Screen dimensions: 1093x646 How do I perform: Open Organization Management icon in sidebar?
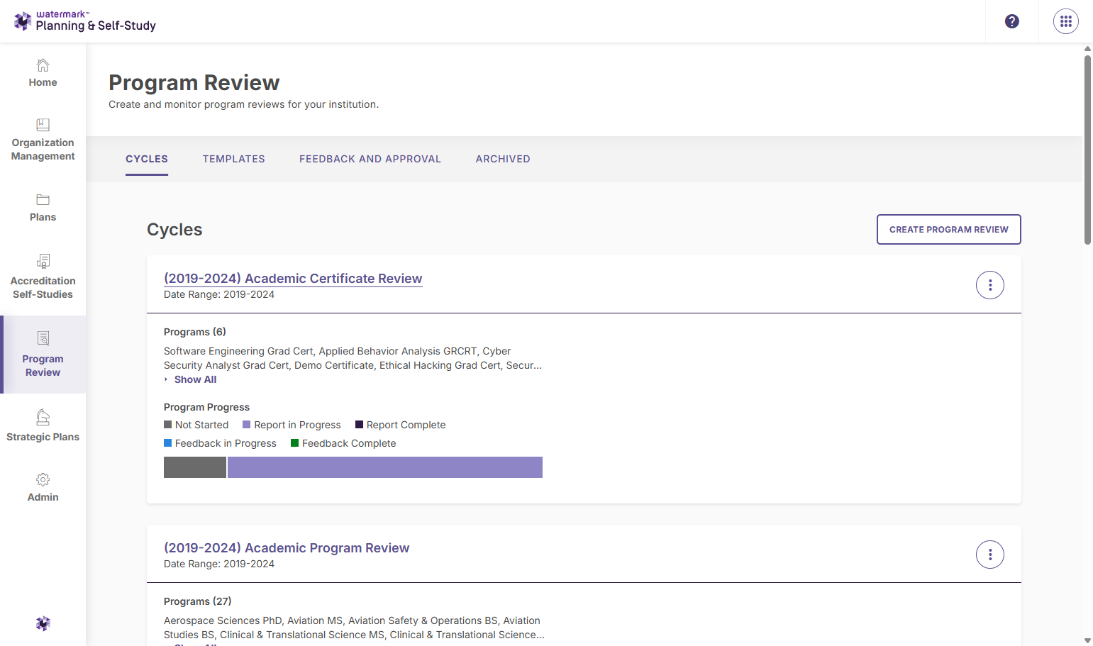[x=43, y=125]
